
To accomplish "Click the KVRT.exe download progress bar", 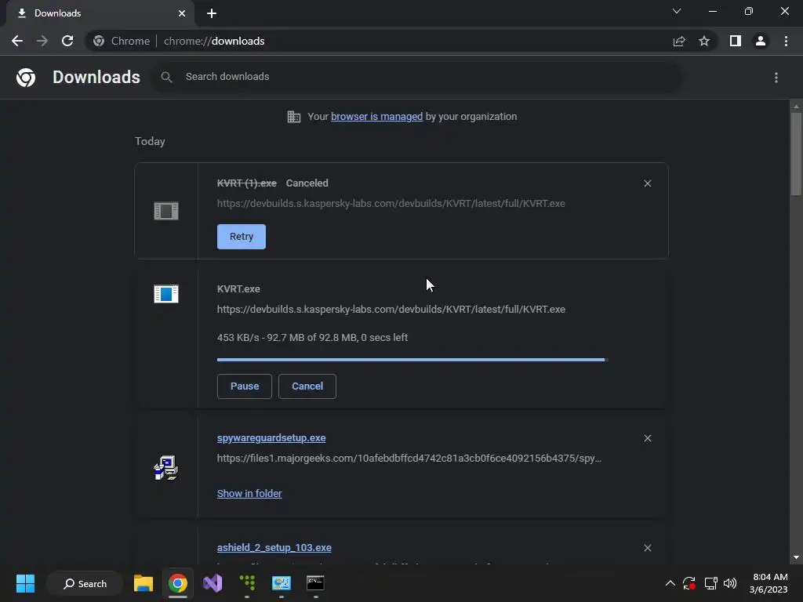I will click(x=412, y=360).
